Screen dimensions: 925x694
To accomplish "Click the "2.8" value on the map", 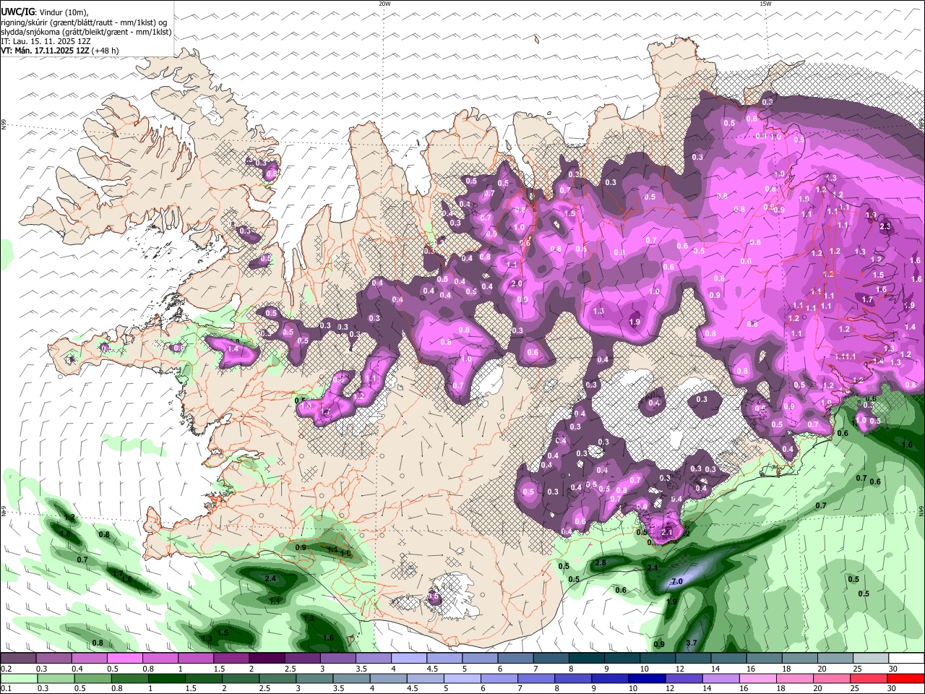I will coord(601,562).
